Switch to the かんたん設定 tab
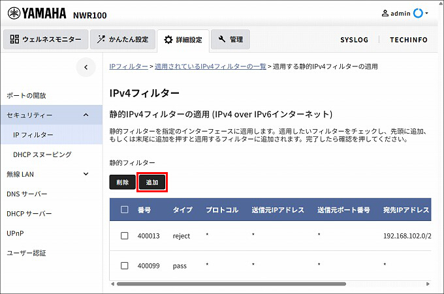444x294 pixels. point(123,39)
